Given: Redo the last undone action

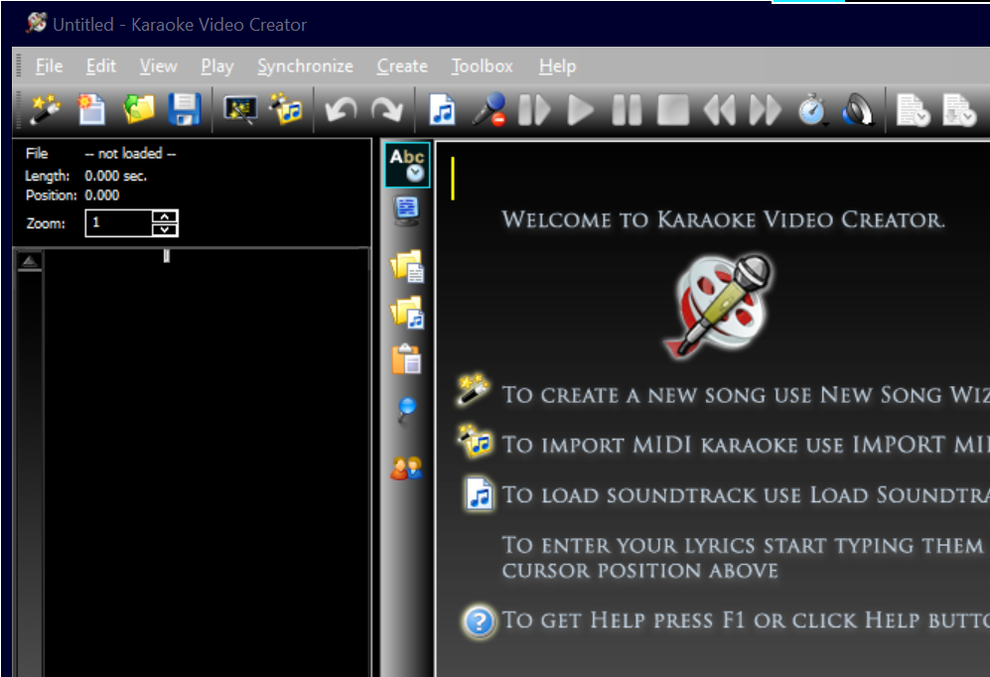Looking at the screenshot, I should 387,110.
